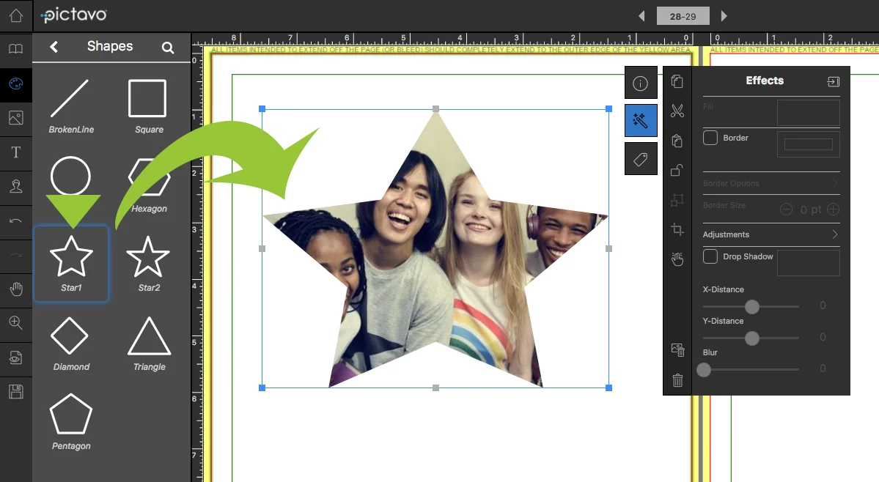This screenshot has width=879, height=482.
Task: Enable the Border checkbox
Action: pos(710,138)
